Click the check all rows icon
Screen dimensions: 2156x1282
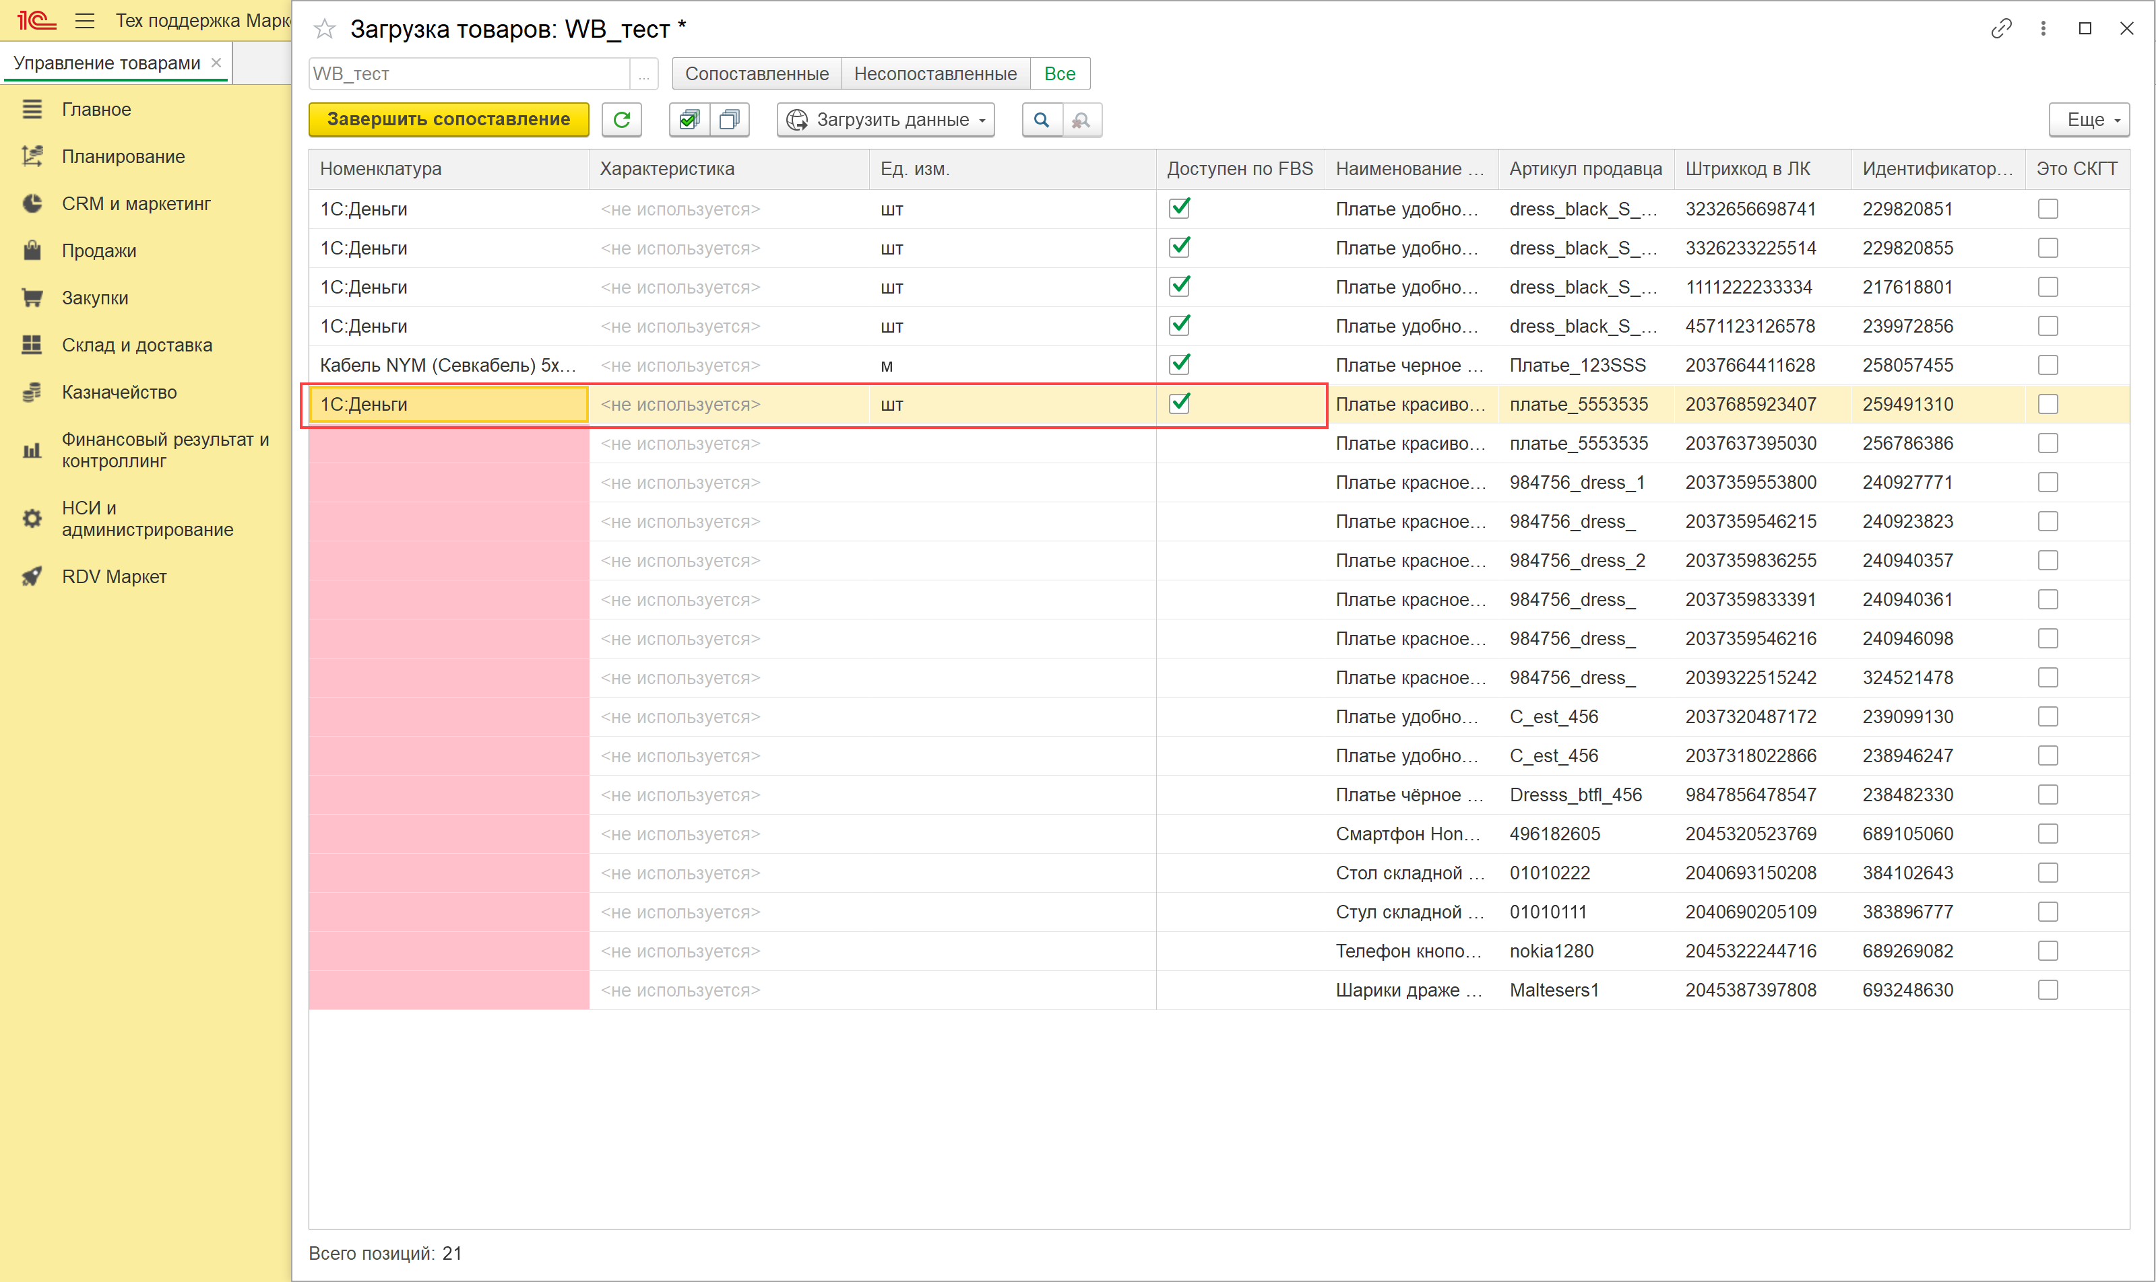click(689, 119)
